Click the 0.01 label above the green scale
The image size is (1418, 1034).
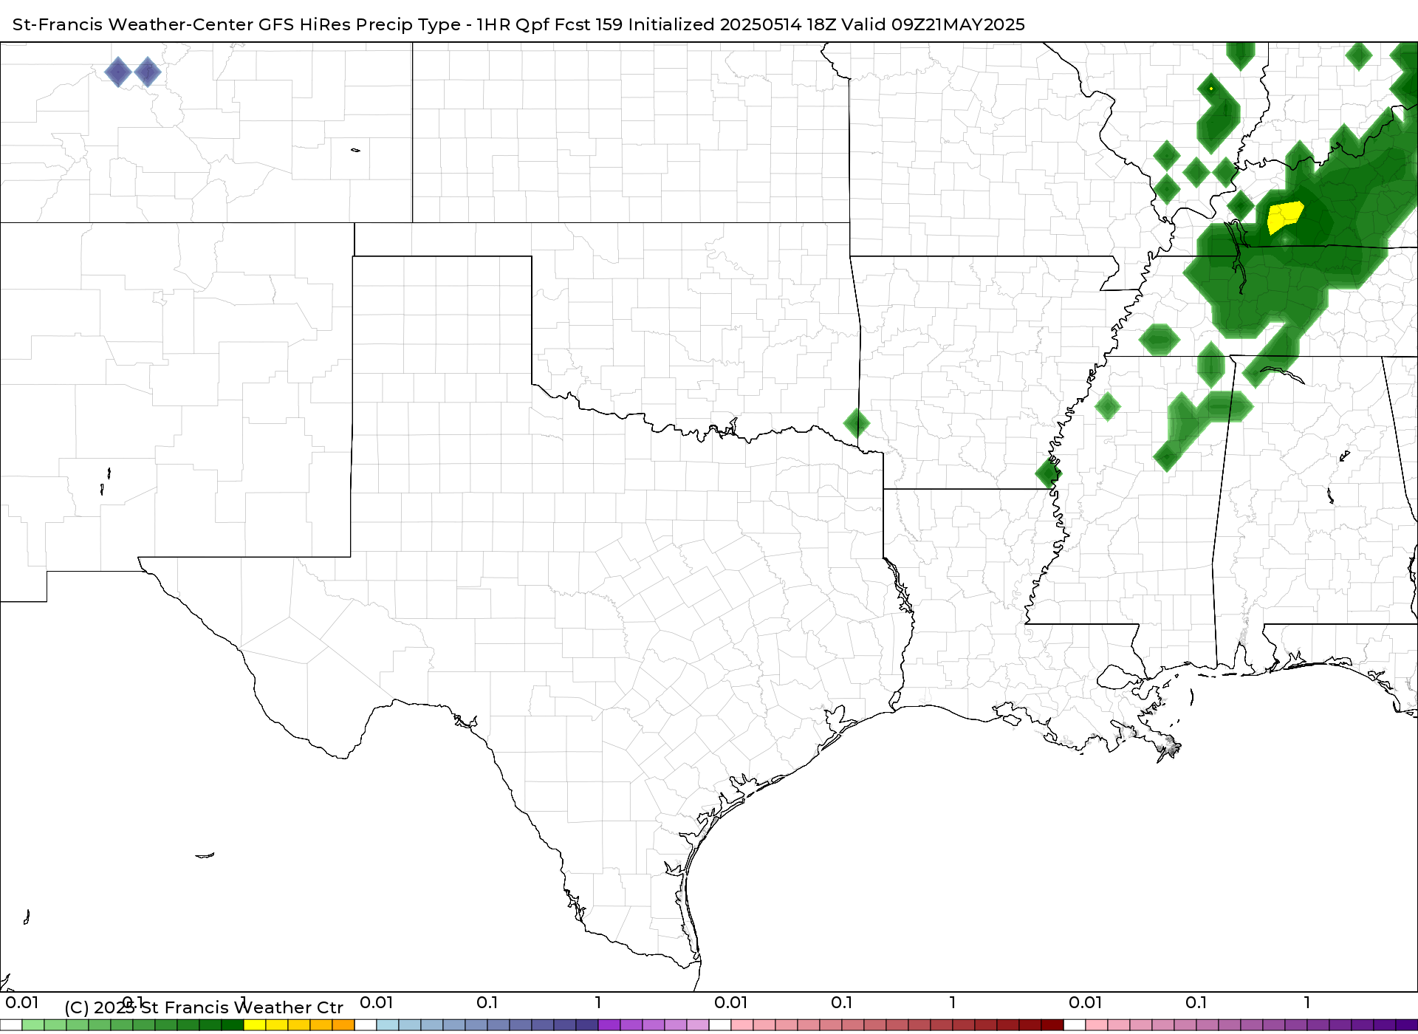tap(22, 1002)
